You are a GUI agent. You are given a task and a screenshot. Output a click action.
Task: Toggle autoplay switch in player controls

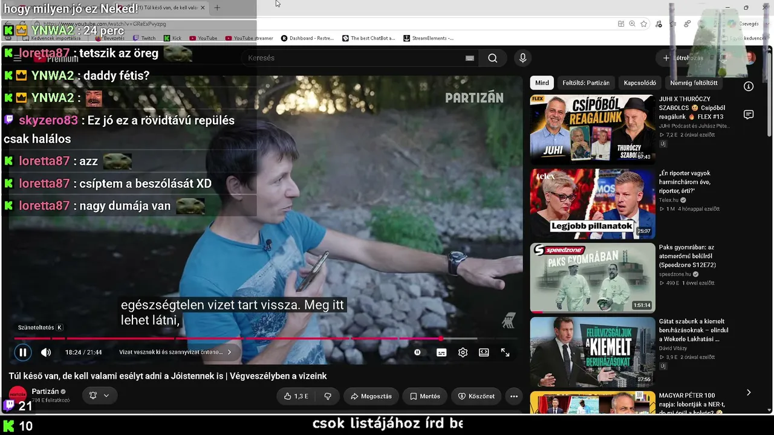click(418, 352)
